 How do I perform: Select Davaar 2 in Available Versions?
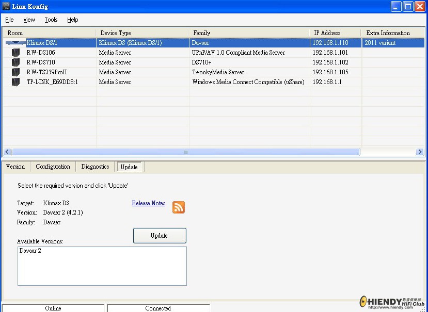coord(30,251)
